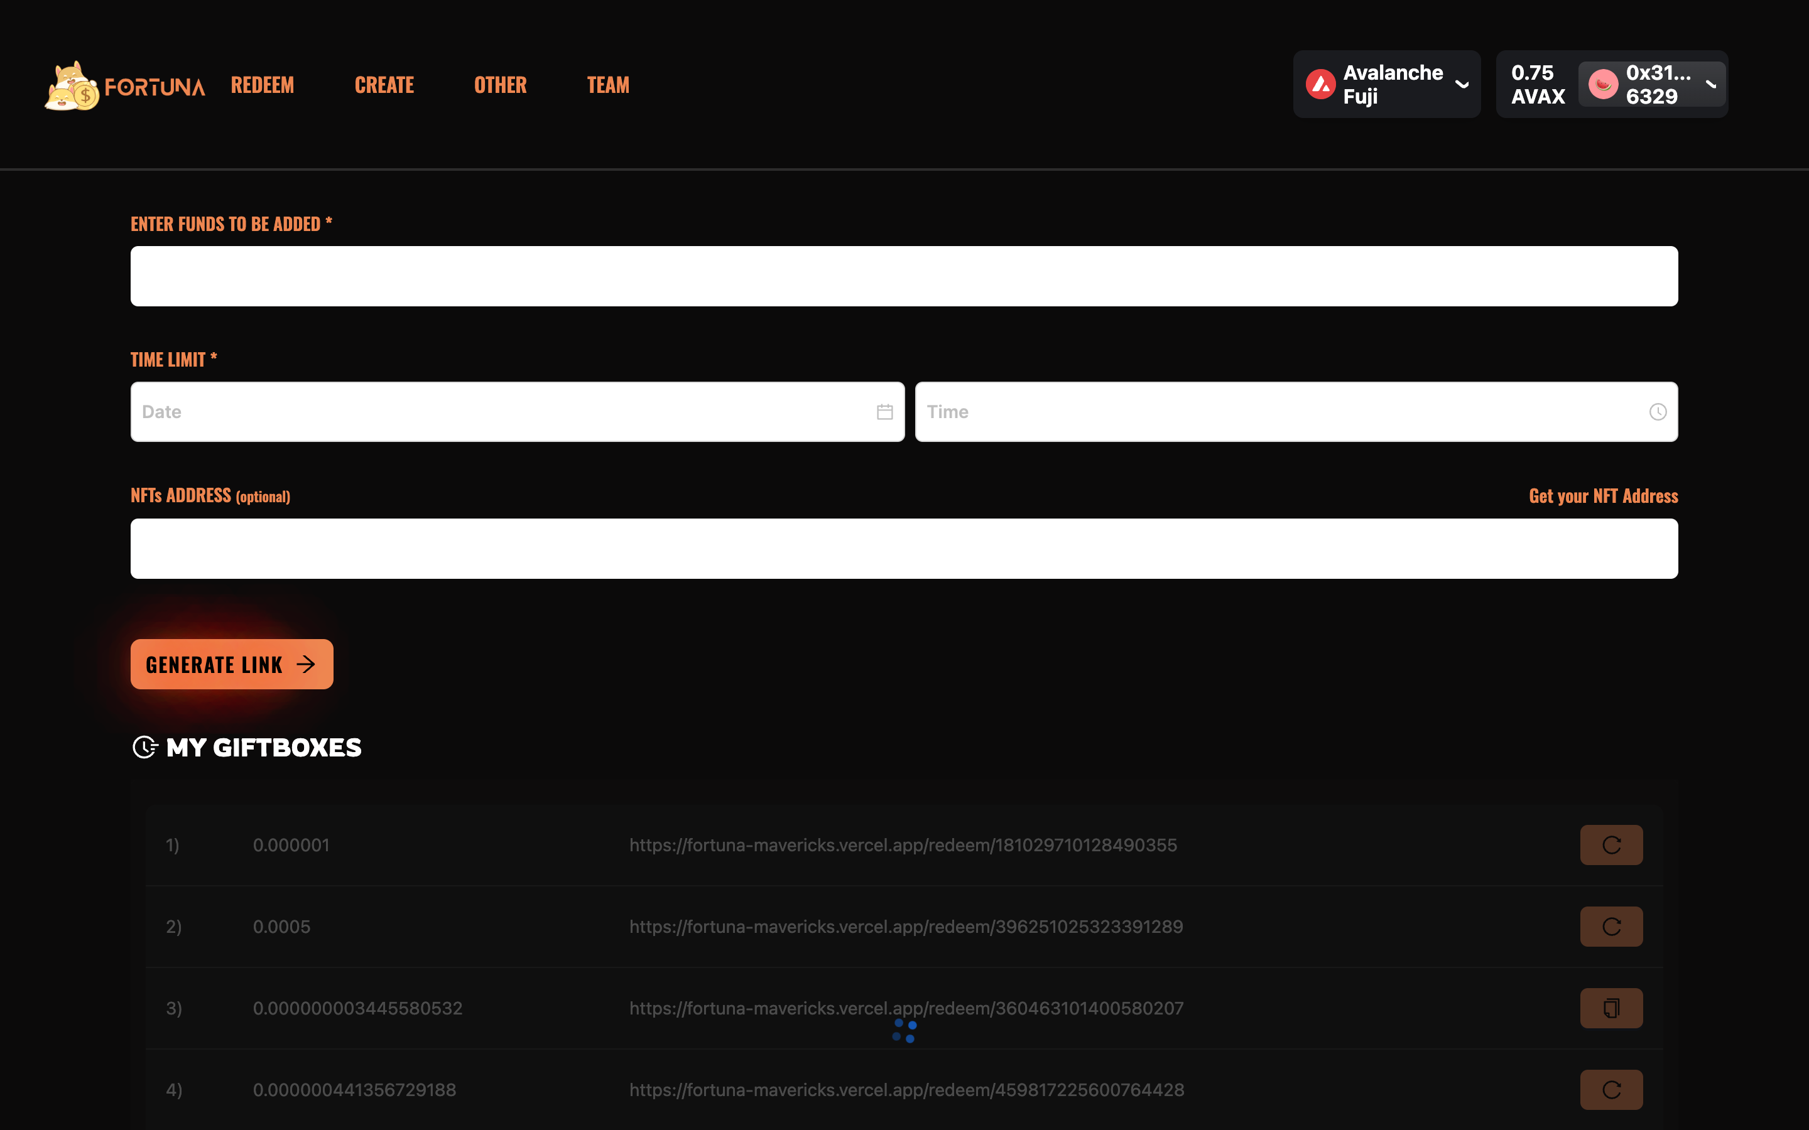Viewport: 1809px width, 1130px height.
Task: Expand the 0x31...6329 account dropdown chevron
Action: pyautogui.click(x=1710, y=85)
